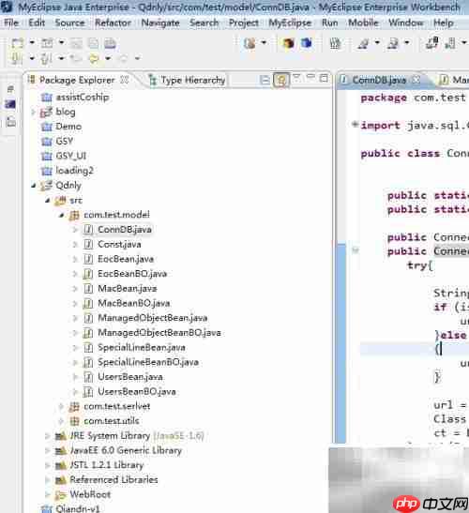Click the Save toolbar icon

pos(76,43)
